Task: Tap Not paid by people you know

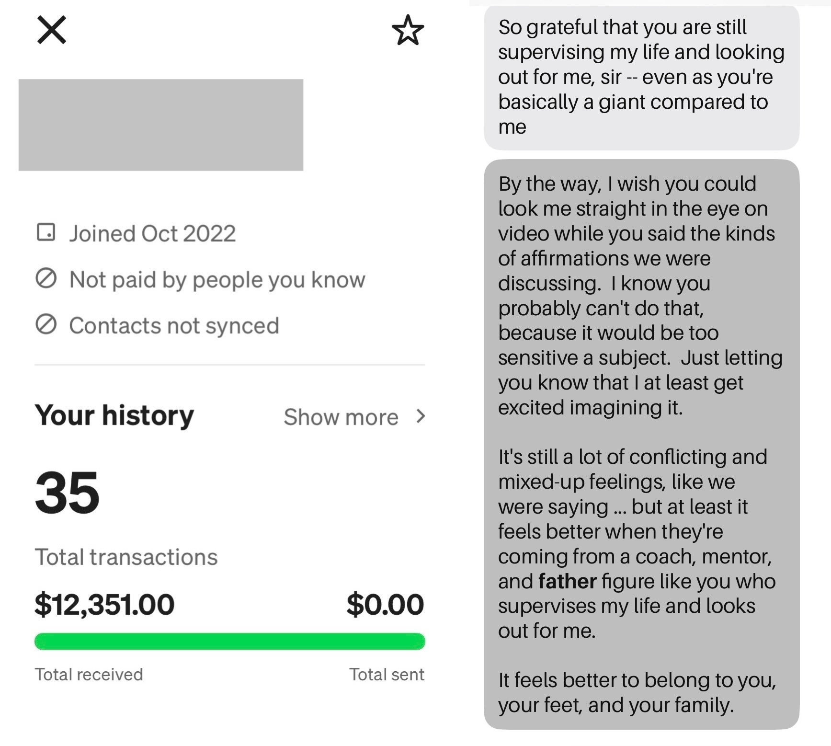Action: pyautogui.click(x=217, y=279)
